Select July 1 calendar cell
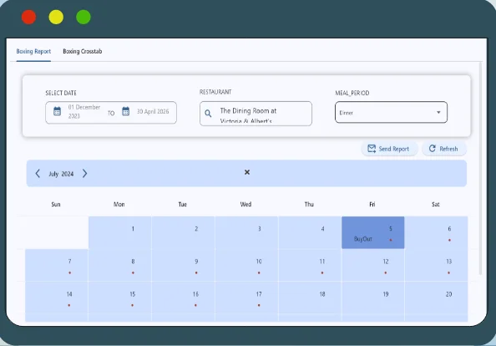Screen dimensions: 496x346 119,232
